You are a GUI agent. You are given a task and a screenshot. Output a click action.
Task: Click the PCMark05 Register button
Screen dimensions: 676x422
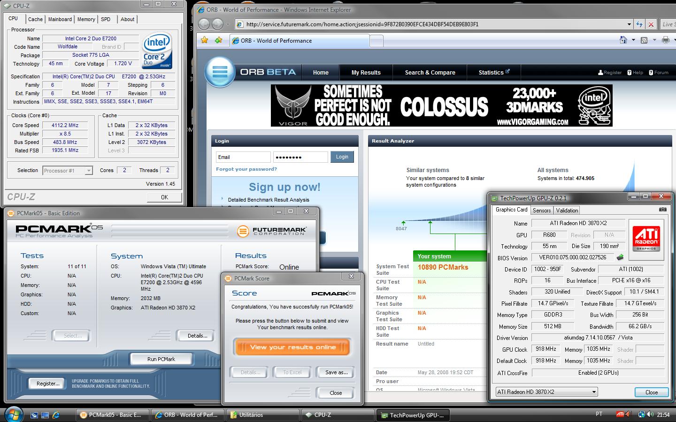(48, 384)
